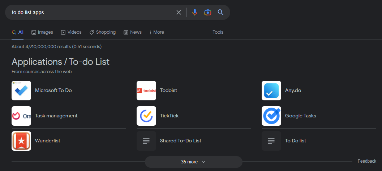Viewport: 382px width, 171px height.
Task: Switch to the News tab
Action: (133, 32)
